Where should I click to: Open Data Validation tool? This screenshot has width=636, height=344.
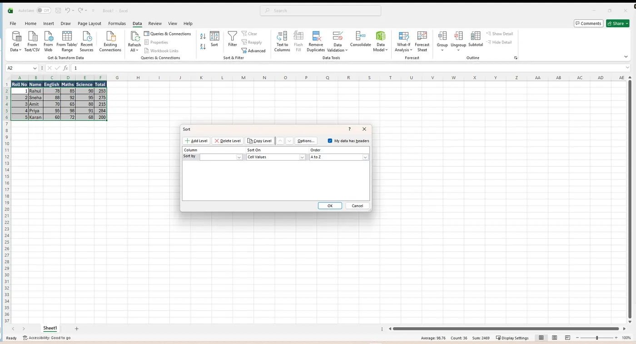pyautogui.click(x=338, y=41)
